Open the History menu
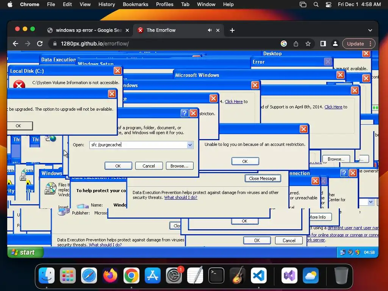 pos(106,5)
